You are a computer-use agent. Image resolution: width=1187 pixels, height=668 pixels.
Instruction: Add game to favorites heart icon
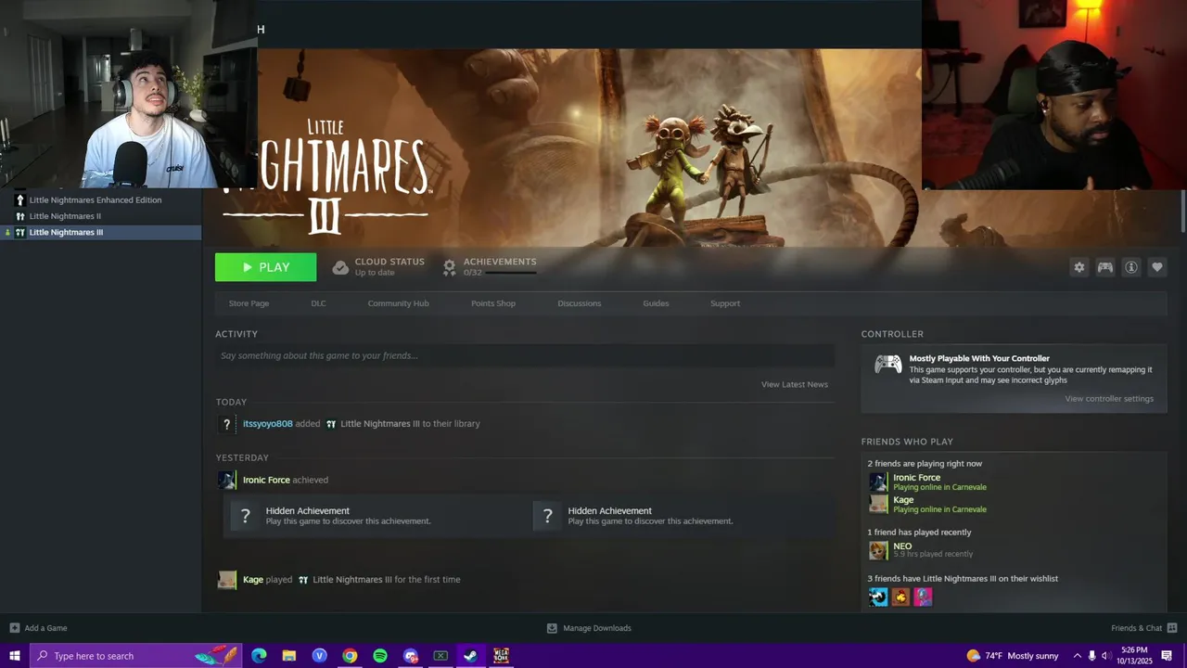(x=1157, y=267)
